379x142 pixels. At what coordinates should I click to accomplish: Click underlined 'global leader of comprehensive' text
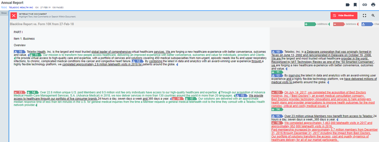111,52
